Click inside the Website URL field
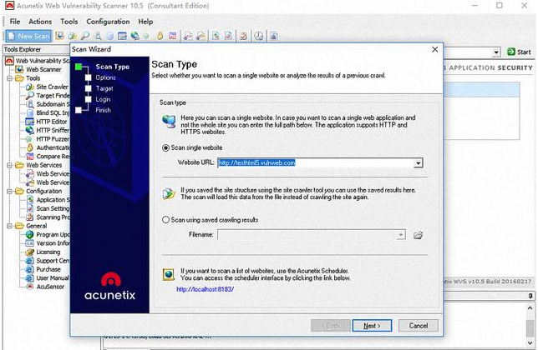538x350 pixels. click(x=316, y=162)
